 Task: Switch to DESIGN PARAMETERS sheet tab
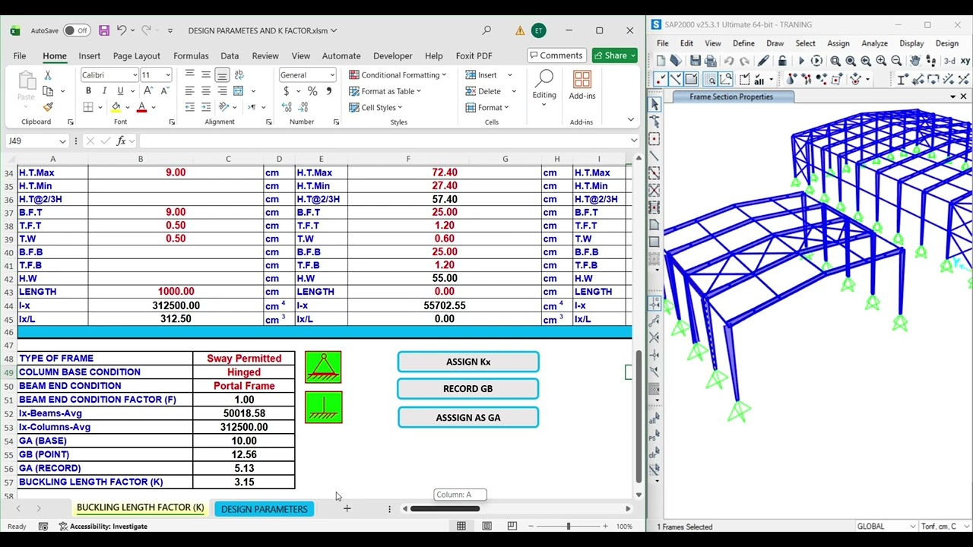265,509
